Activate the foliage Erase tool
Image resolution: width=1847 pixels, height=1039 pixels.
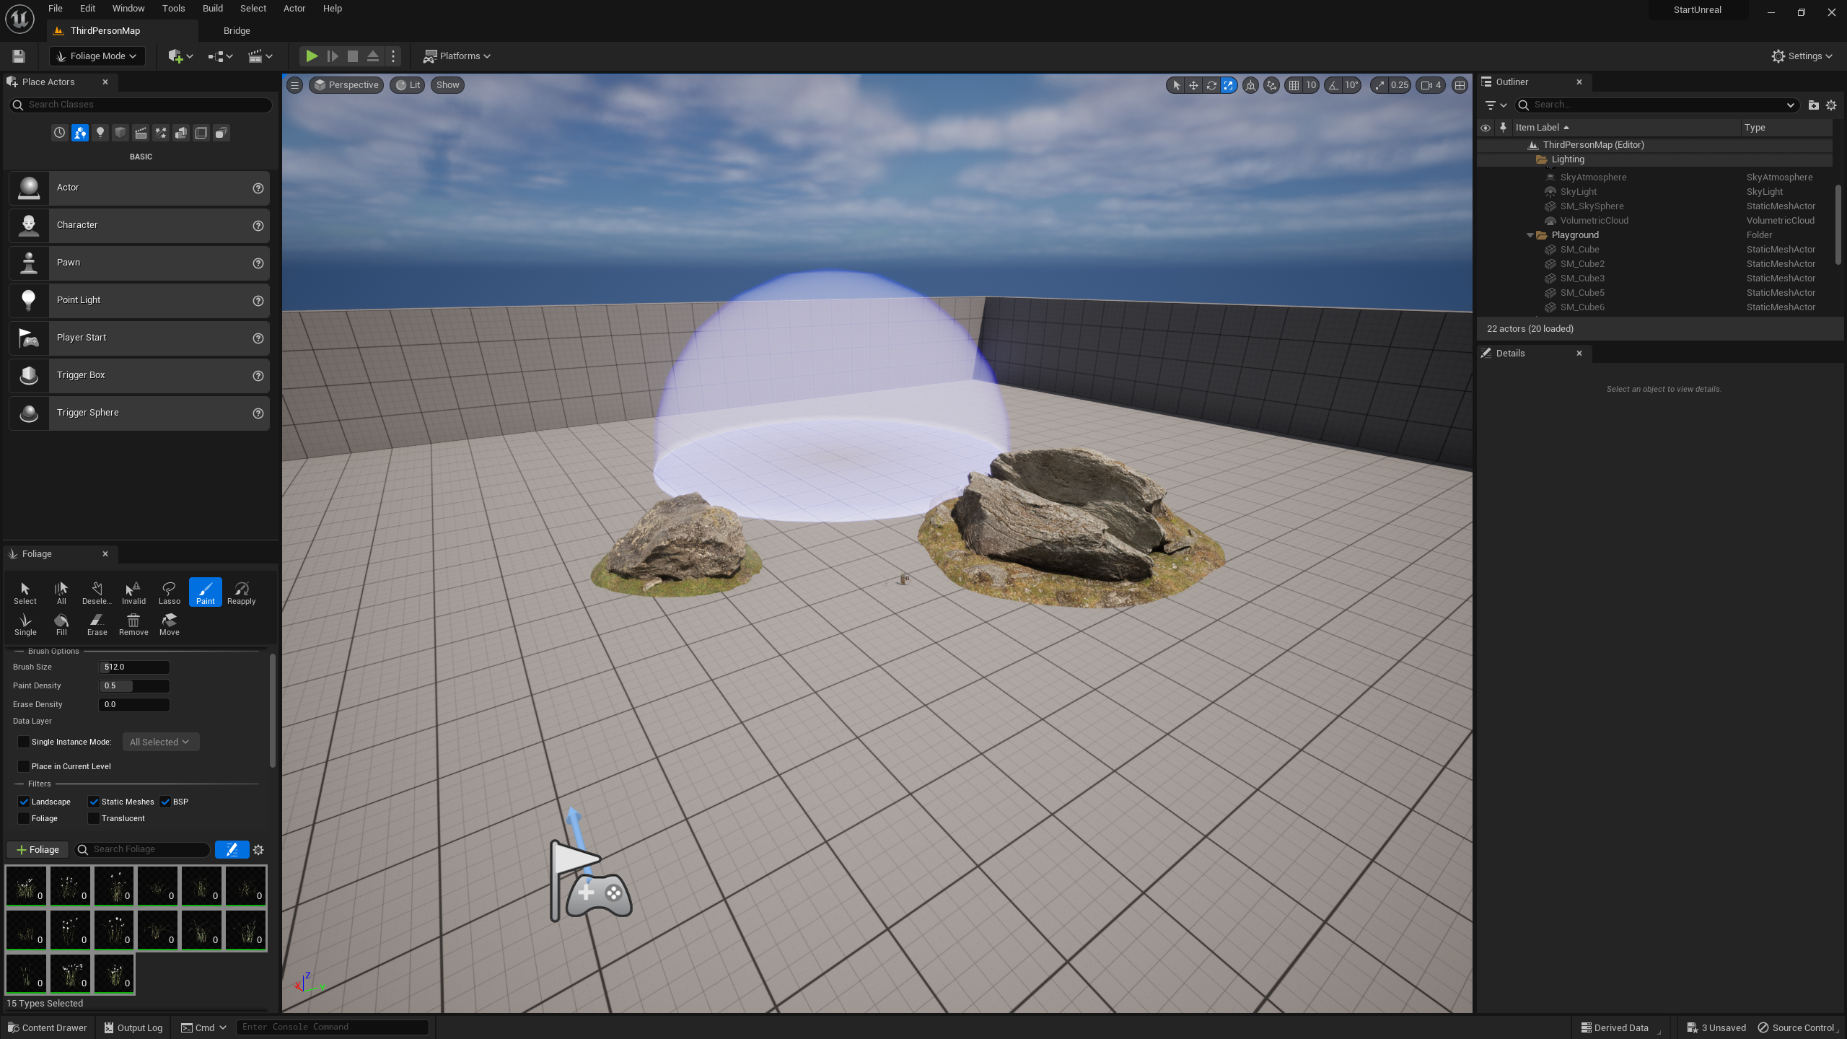(x=97, y=623)
